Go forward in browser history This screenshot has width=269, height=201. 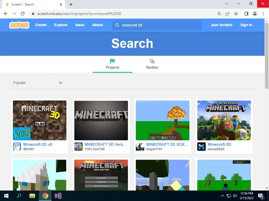14,14
